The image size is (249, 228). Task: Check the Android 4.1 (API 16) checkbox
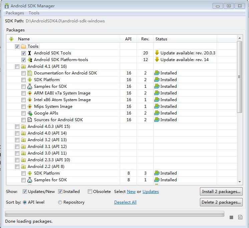(x=17, y=66)
